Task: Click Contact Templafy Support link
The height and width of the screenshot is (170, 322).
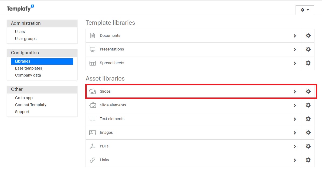Action: pos(30,104)
